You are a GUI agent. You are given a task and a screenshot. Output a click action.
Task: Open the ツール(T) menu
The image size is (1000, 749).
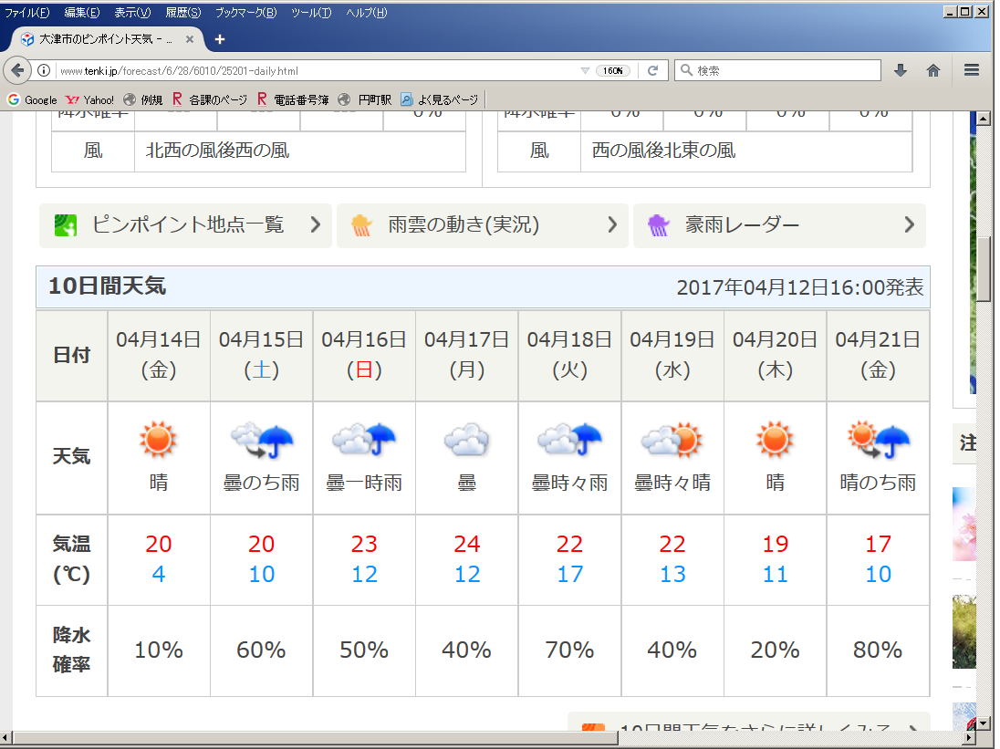tap(311, 12)
